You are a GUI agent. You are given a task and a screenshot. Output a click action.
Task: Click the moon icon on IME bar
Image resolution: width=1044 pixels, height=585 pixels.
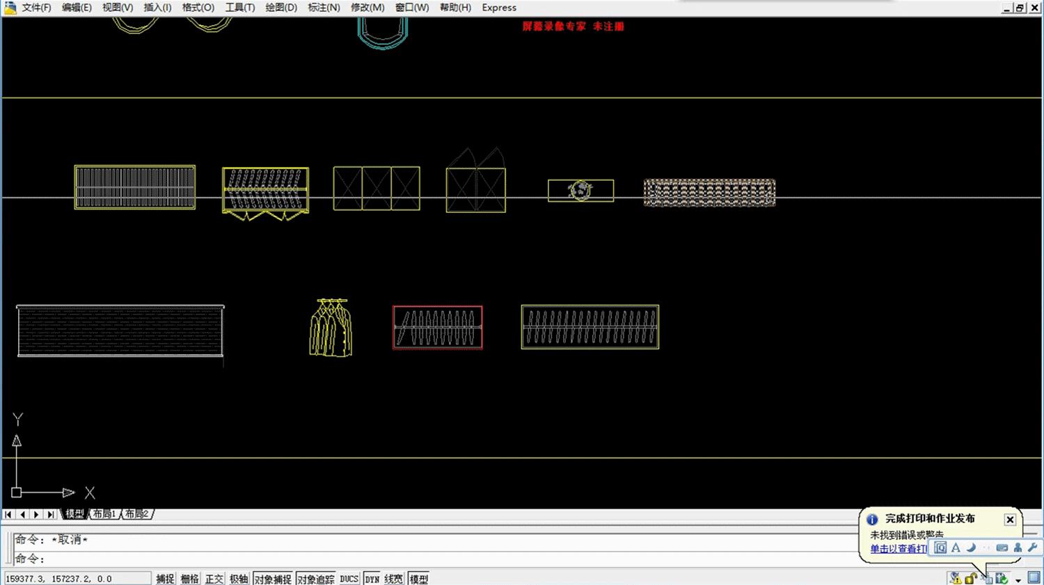pyautogui.click(x=971, y=547)
